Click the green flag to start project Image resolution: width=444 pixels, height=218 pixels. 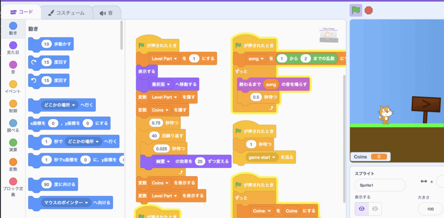click(x=356, y=11)
